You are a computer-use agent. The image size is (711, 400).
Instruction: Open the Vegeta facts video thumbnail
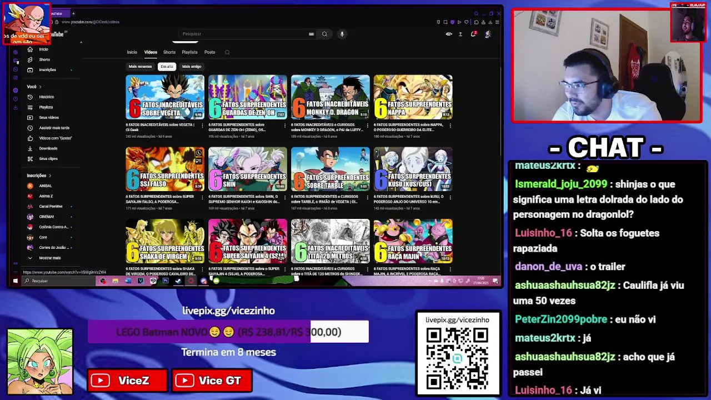click(165, 97)
